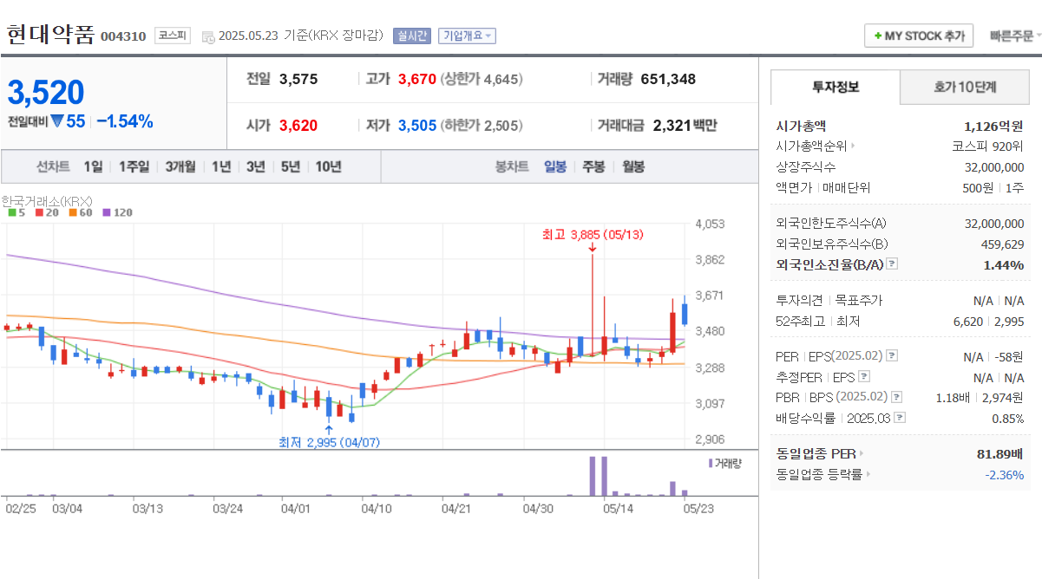Click the 투자의견 link

pyautogui.click(x=797, y=301)
